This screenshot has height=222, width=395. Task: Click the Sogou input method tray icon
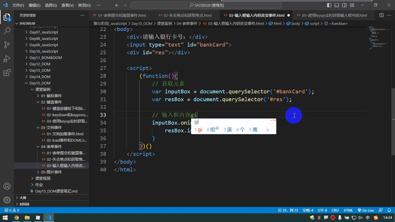tap(376, 218)
